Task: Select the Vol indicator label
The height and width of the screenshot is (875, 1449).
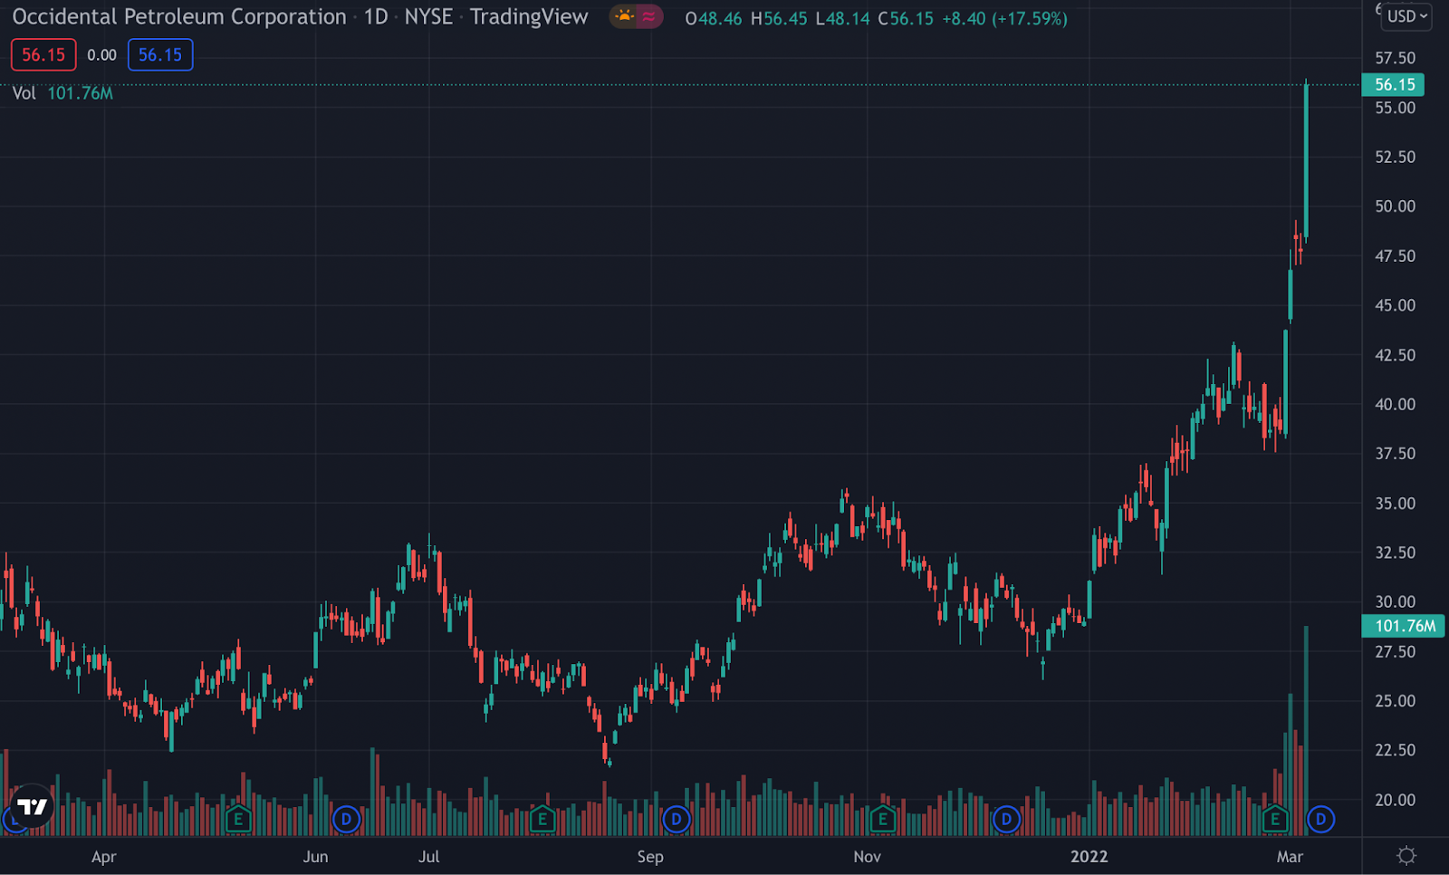Action: tap(24, 93)
